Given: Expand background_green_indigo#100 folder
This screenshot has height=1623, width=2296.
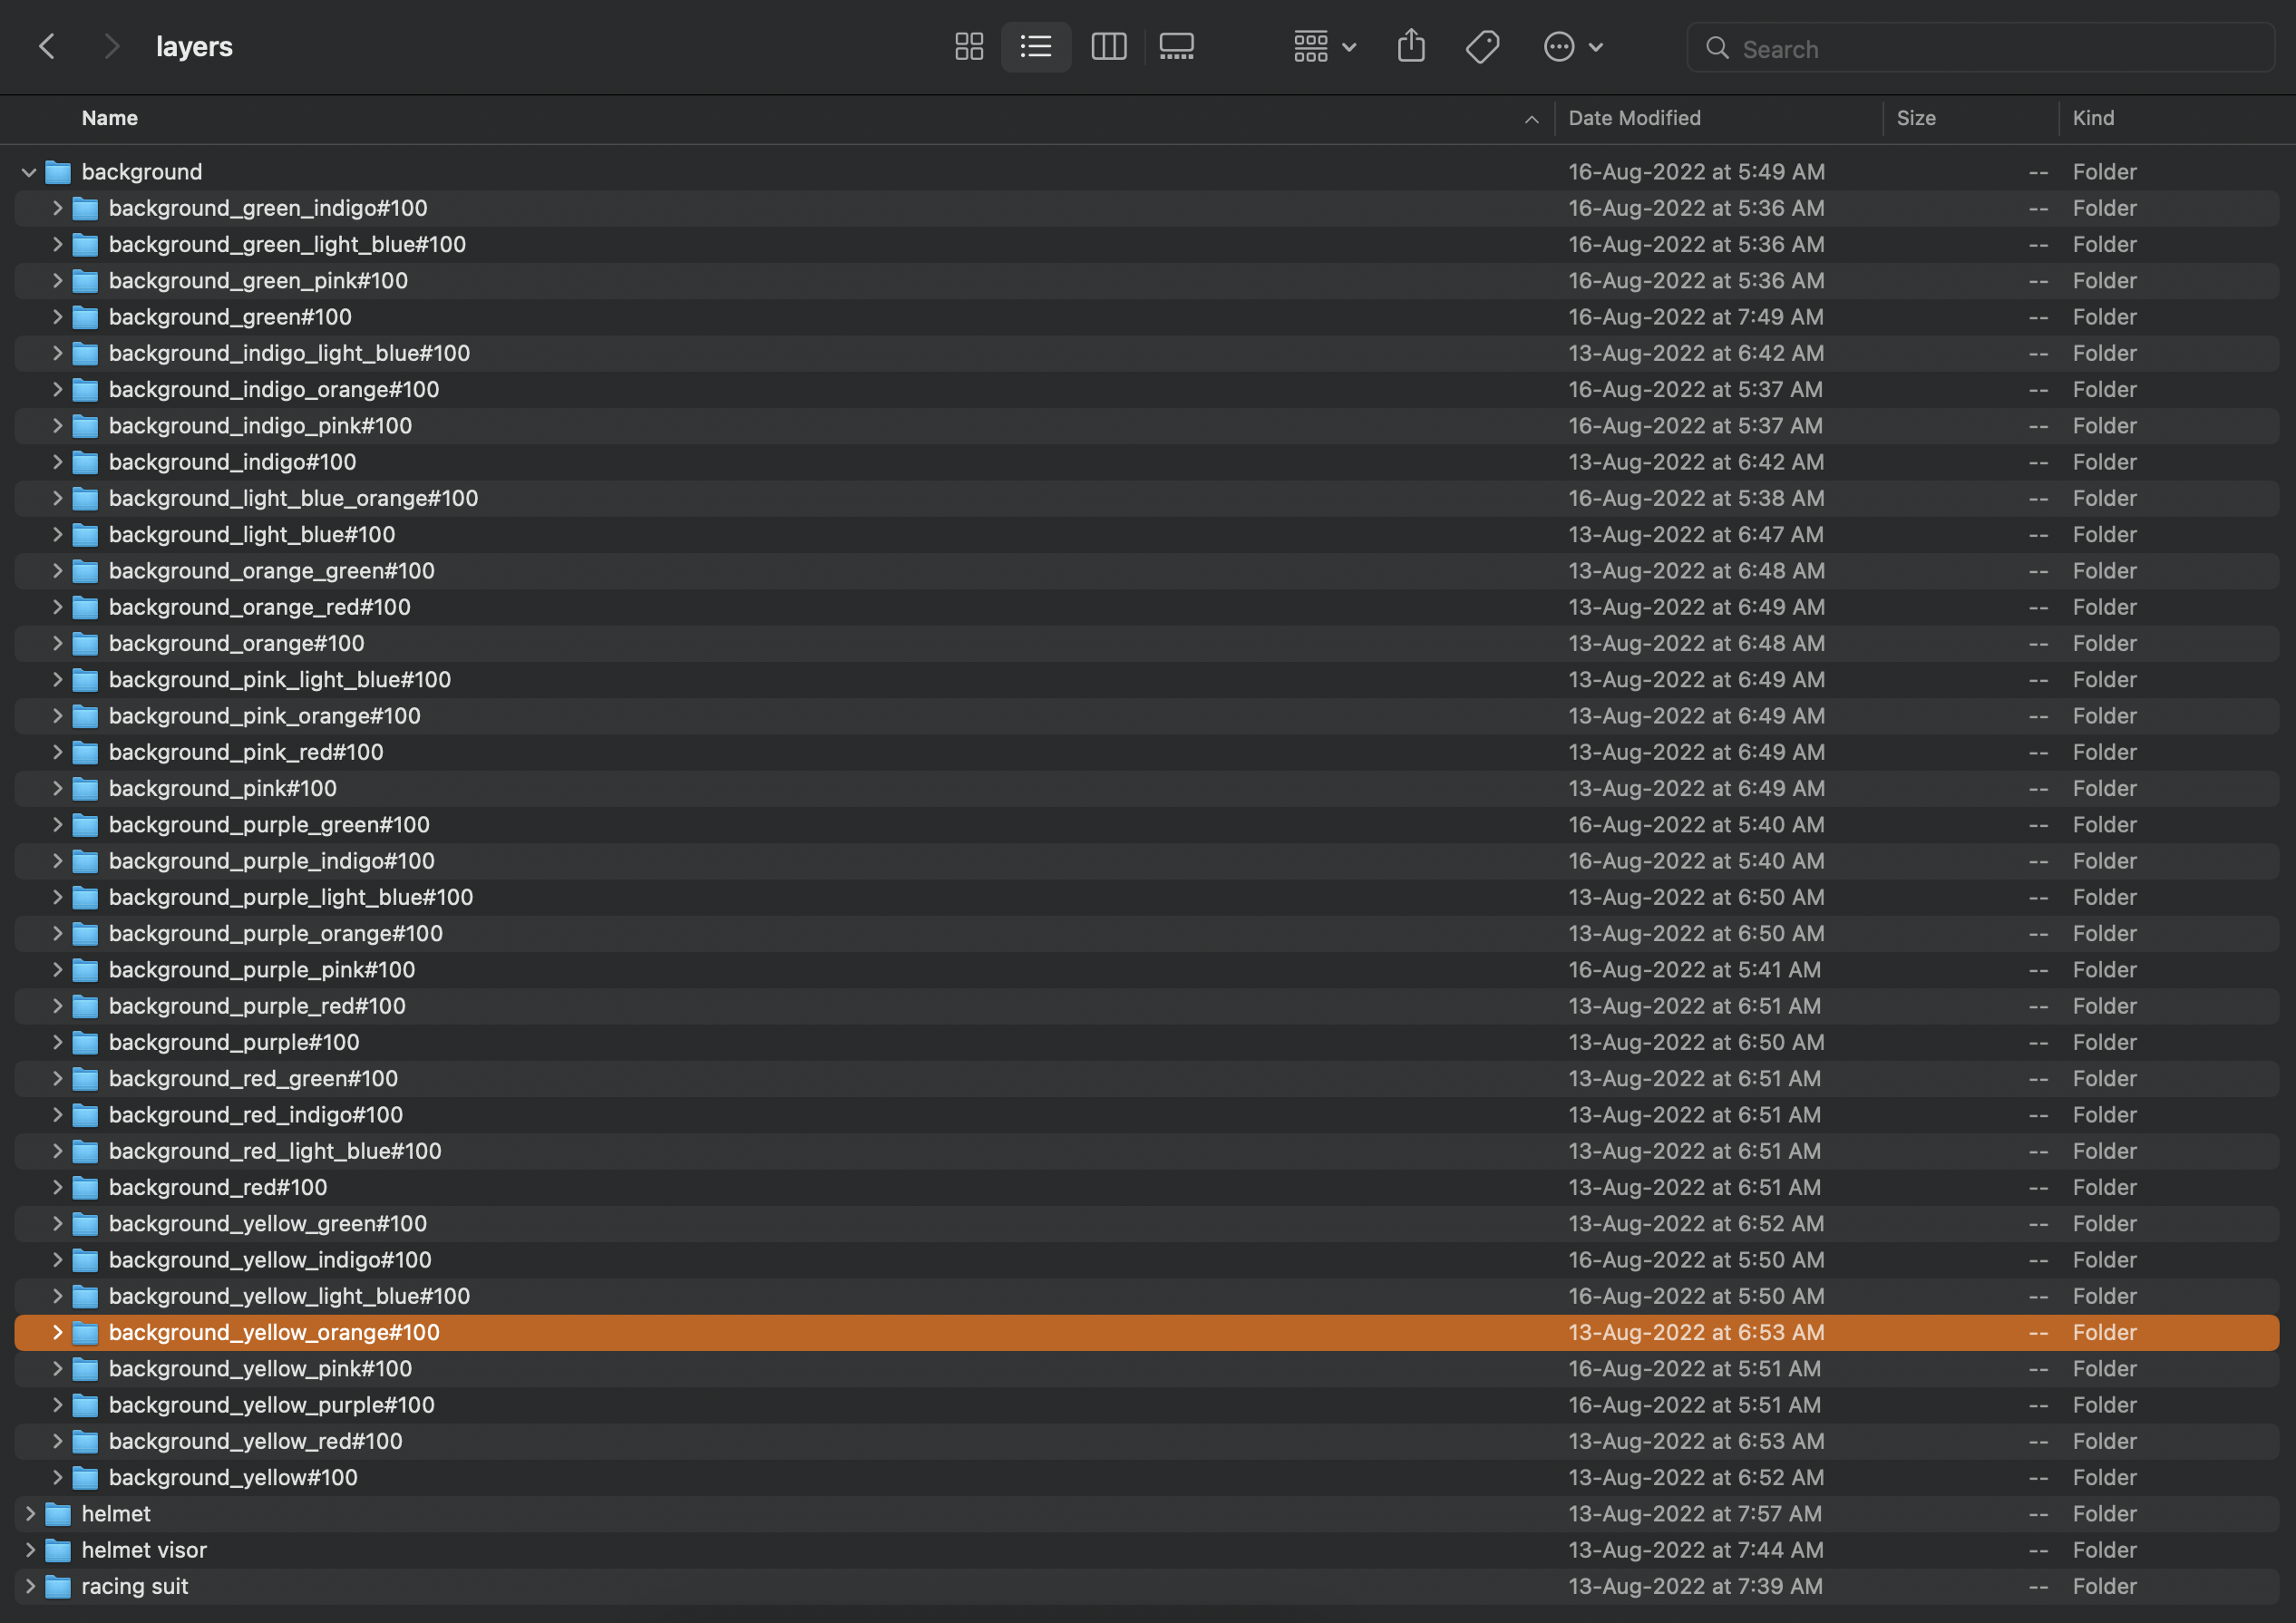Looking at the screenshot, I should (57, 208).
